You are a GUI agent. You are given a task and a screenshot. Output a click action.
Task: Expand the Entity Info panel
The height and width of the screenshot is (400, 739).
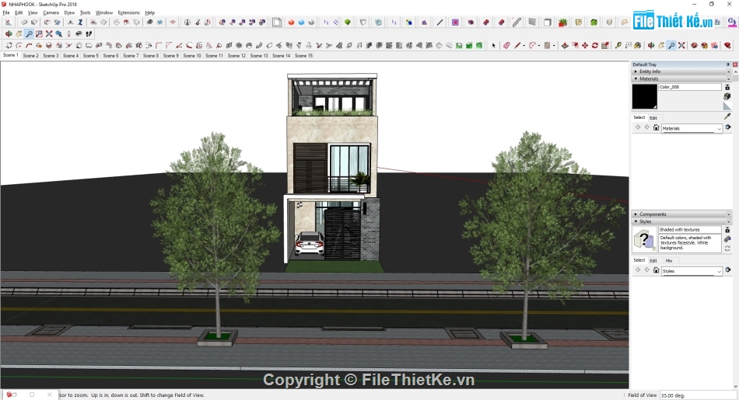pos(636,71)
